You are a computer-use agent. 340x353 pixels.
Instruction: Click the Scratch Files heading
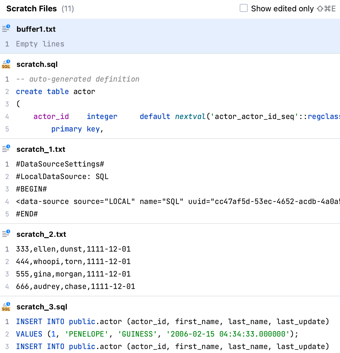(x=31, y=9)
